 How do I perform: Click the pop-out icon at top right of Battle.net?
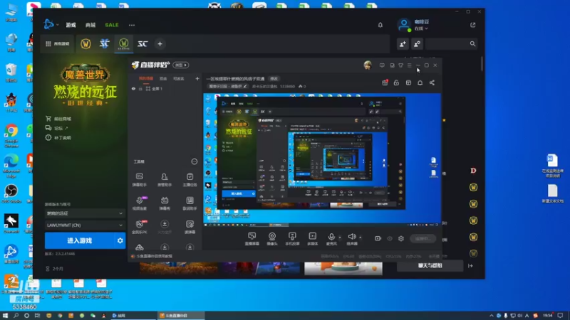coord(472,25)
